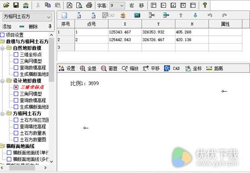Click the 距离 distance measure tool
The image size is (250, 173).
[x=215, y=69]
